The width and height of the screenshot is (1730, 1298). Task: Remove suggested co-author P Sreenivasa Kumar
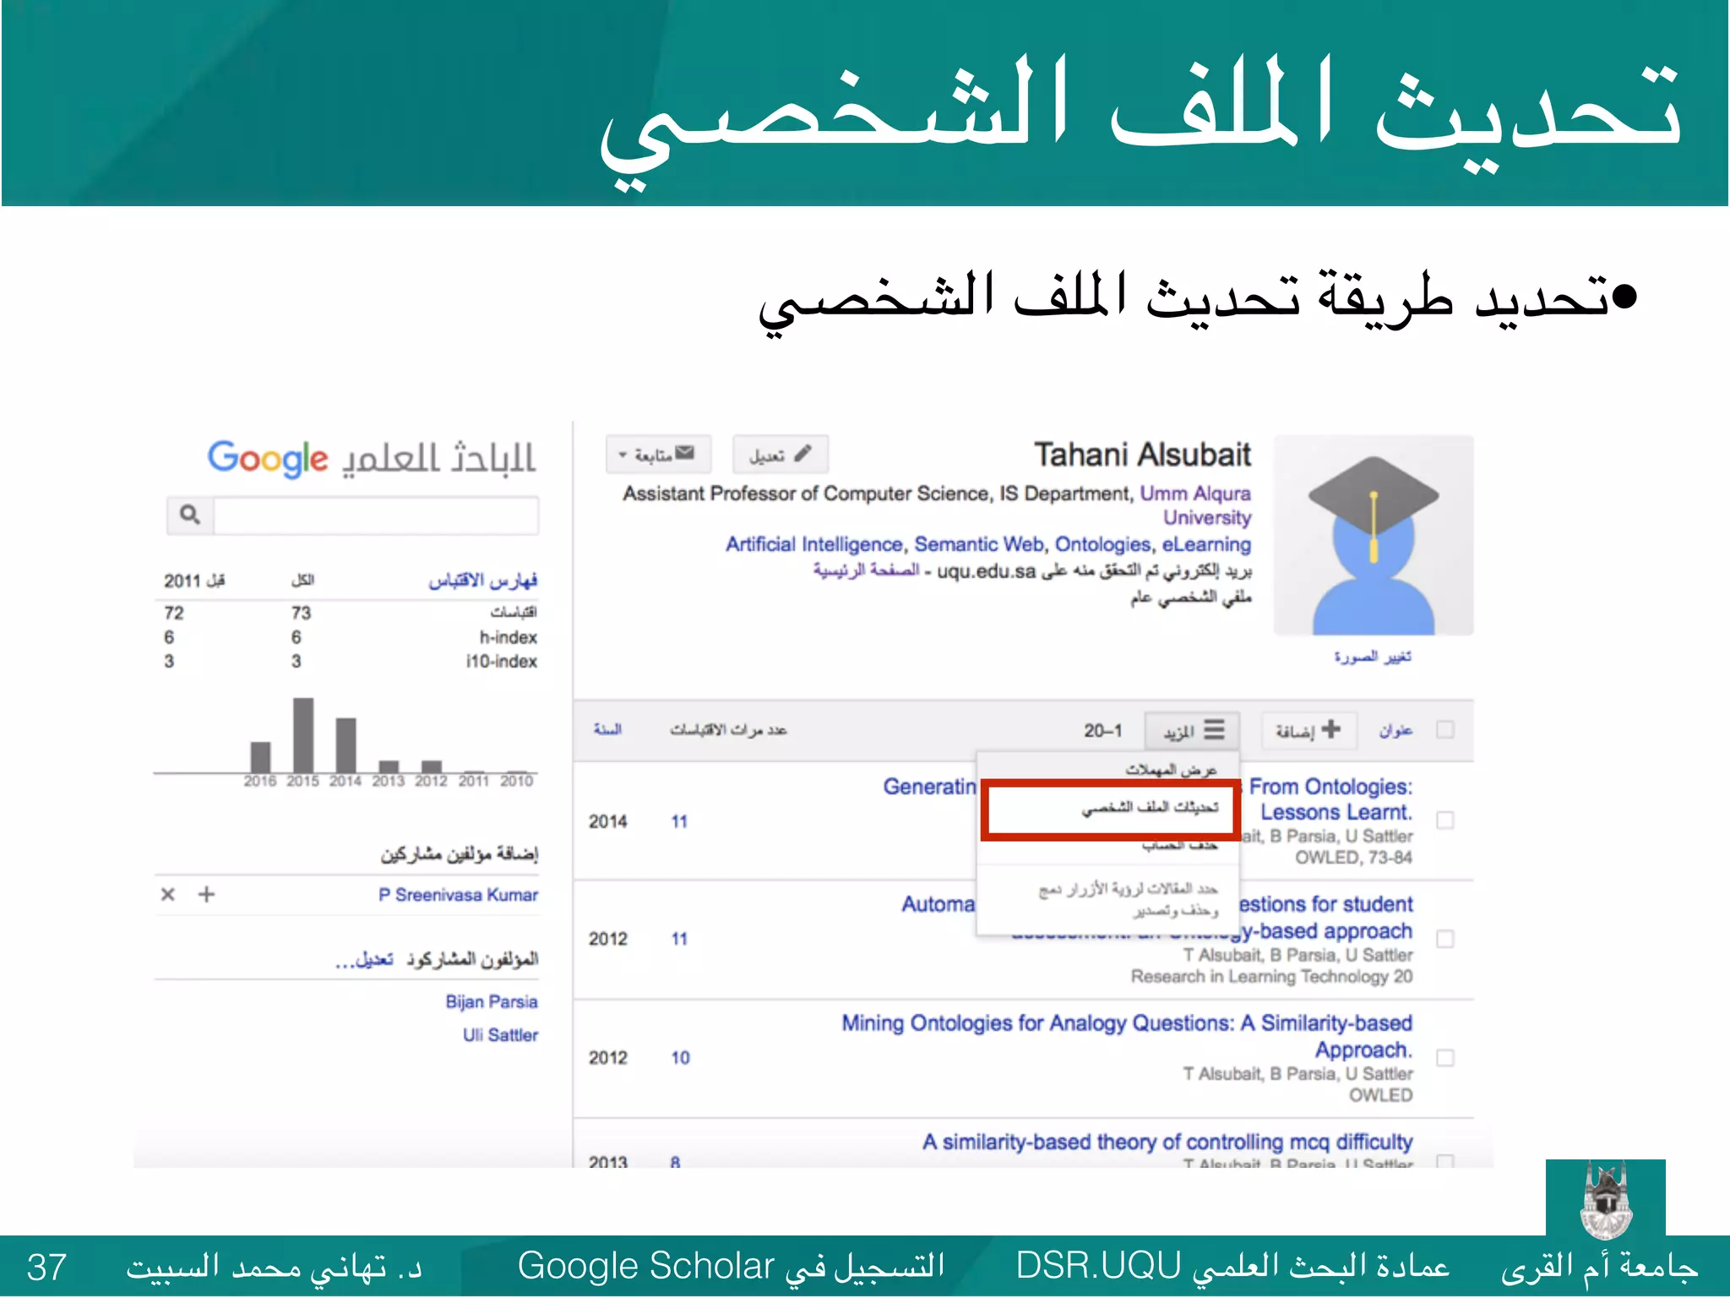point(168,894)
